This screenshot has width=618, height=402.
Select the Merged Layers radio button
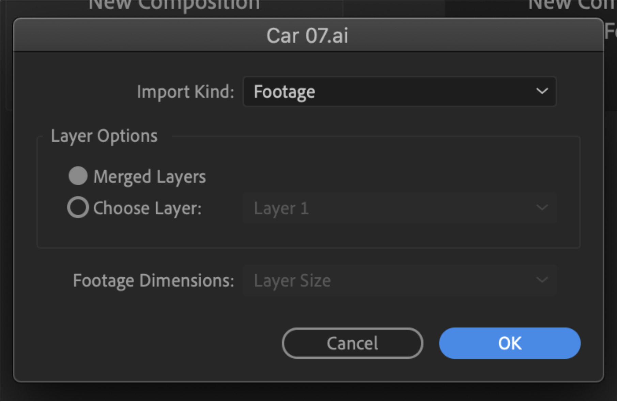tap(78, 176)
